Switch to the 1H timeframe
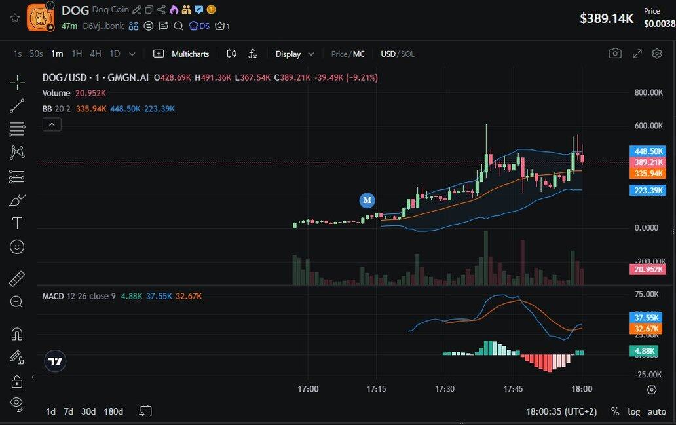The image size is (676, 425). 77,54
